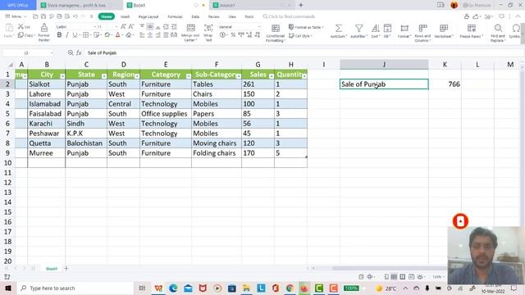Open the font size dropdown
Viewport: 525px width, 295px height.
(x=116, y=26)
